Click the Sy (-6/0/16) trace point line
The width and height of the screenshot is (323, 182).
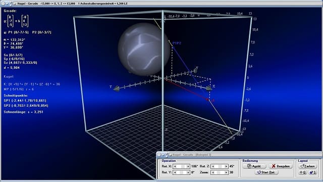click(14, 59)
